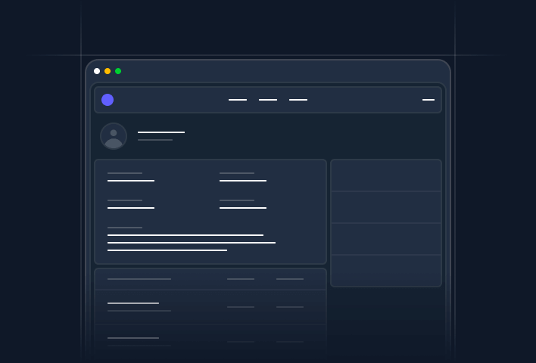Click the purple circular logo in navbar
Screen dimensions: 536x363
(x=108, y=100)
